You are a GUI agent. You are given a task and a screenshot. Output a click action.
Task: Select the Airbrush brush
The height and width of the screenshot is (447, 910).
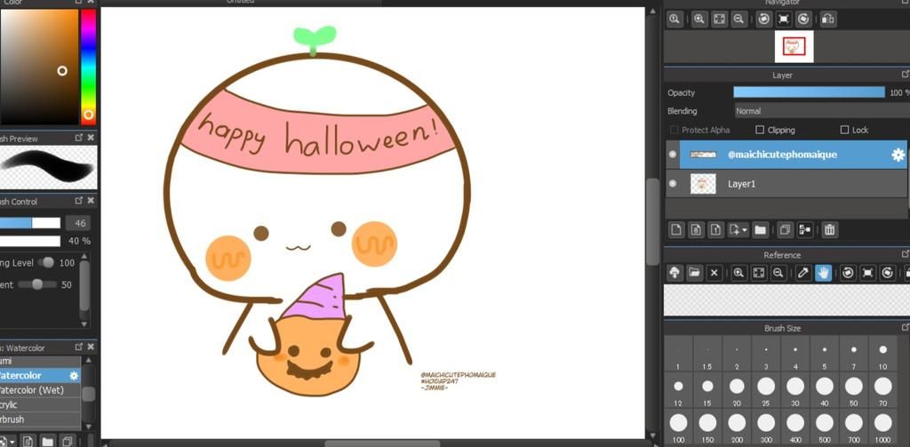coord(40,419)
